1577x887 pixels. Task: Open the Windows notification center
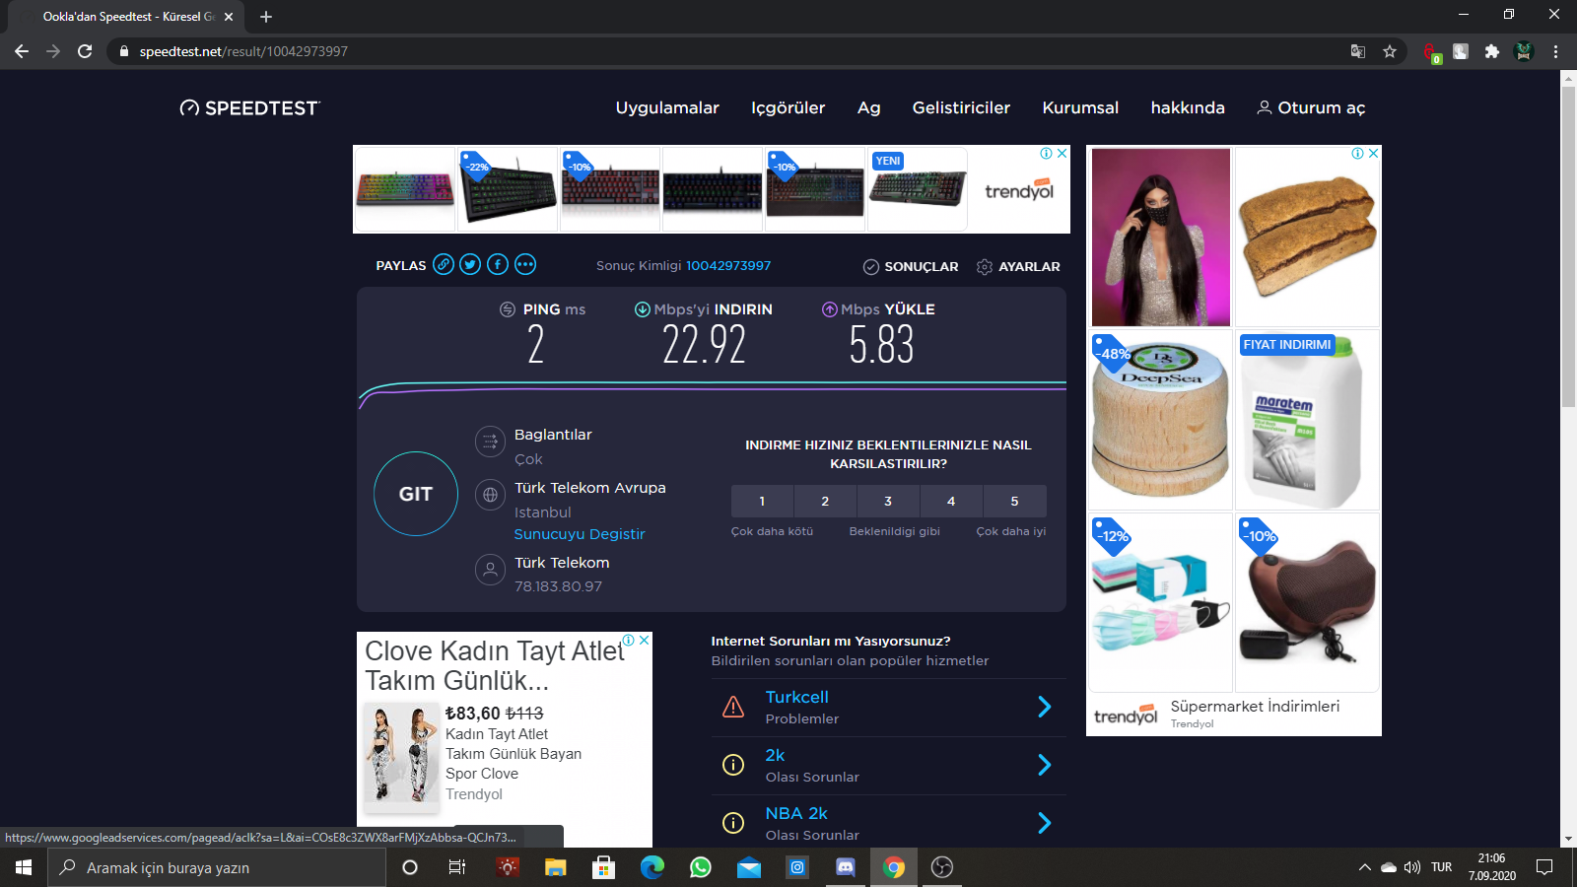tap(1544, 867)
